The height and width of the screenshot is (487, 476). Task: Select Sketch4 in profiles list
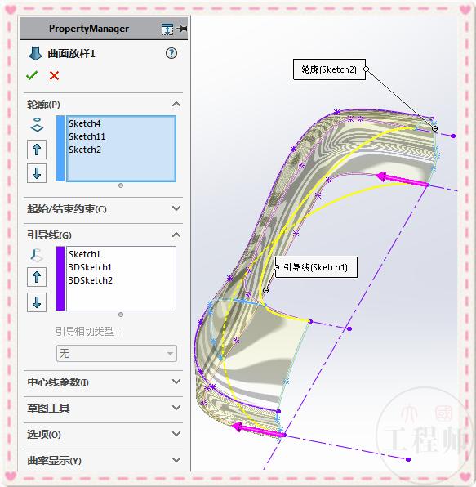[x=85, y=123]
